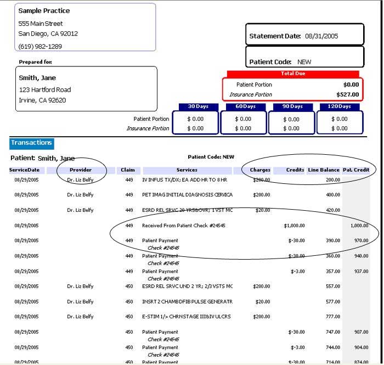Select the Provider column header
384x365 pixels.
81,170
